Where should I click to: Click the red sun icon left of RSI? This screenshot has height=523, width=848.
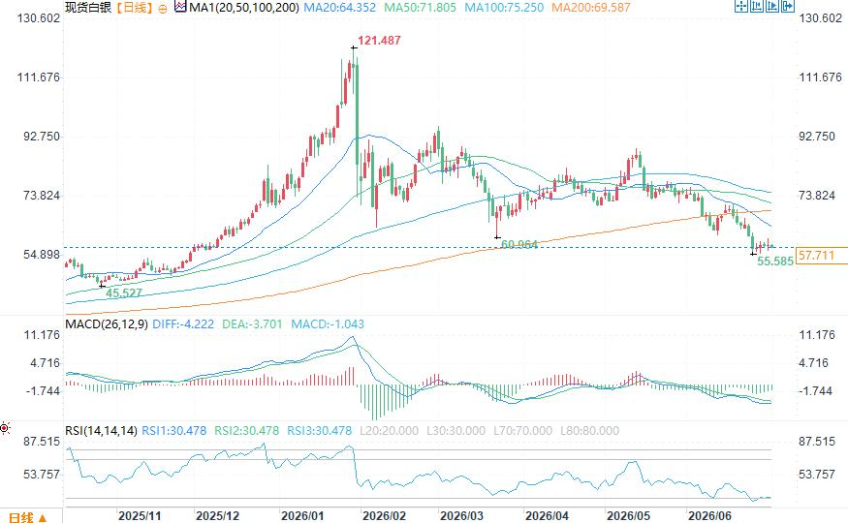click(x=5, y=428)
